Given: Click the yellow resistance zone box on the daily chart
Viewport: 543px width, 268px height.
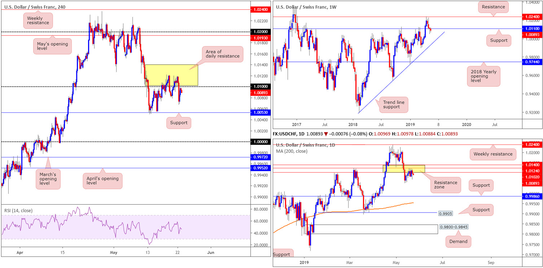Looking at the screenshot, I should 404,168.
